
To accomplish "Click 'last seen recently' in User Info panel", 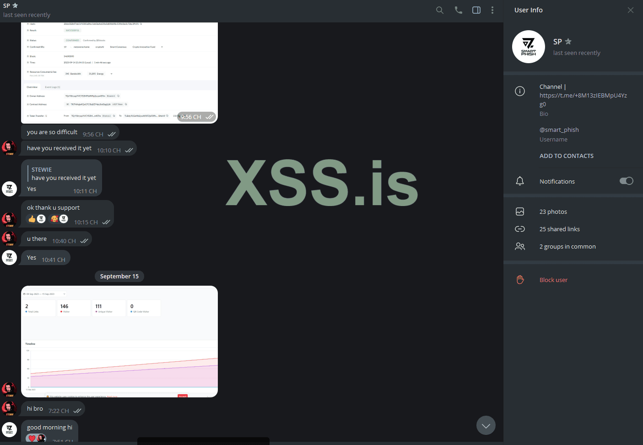I will click(x=577, y=53).
